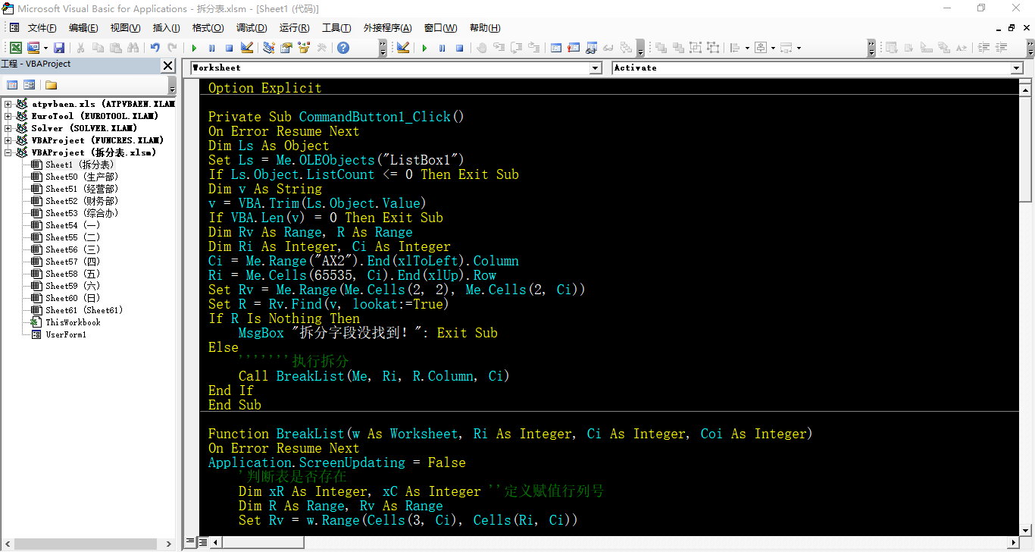
Task: Open the 文件(F) menu
Action: (x=42, y=28)
